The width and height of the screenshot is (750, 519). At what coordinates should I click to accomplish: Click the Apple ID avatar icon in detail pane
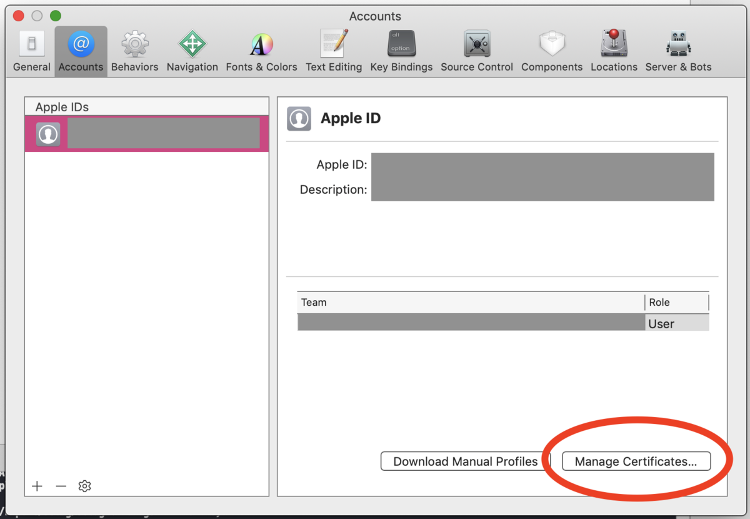299,118
